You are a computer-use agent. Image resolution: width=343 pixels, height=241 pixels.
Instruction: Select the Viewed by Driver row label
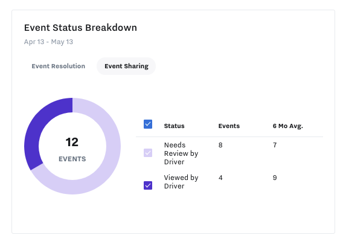coord(181,182)
